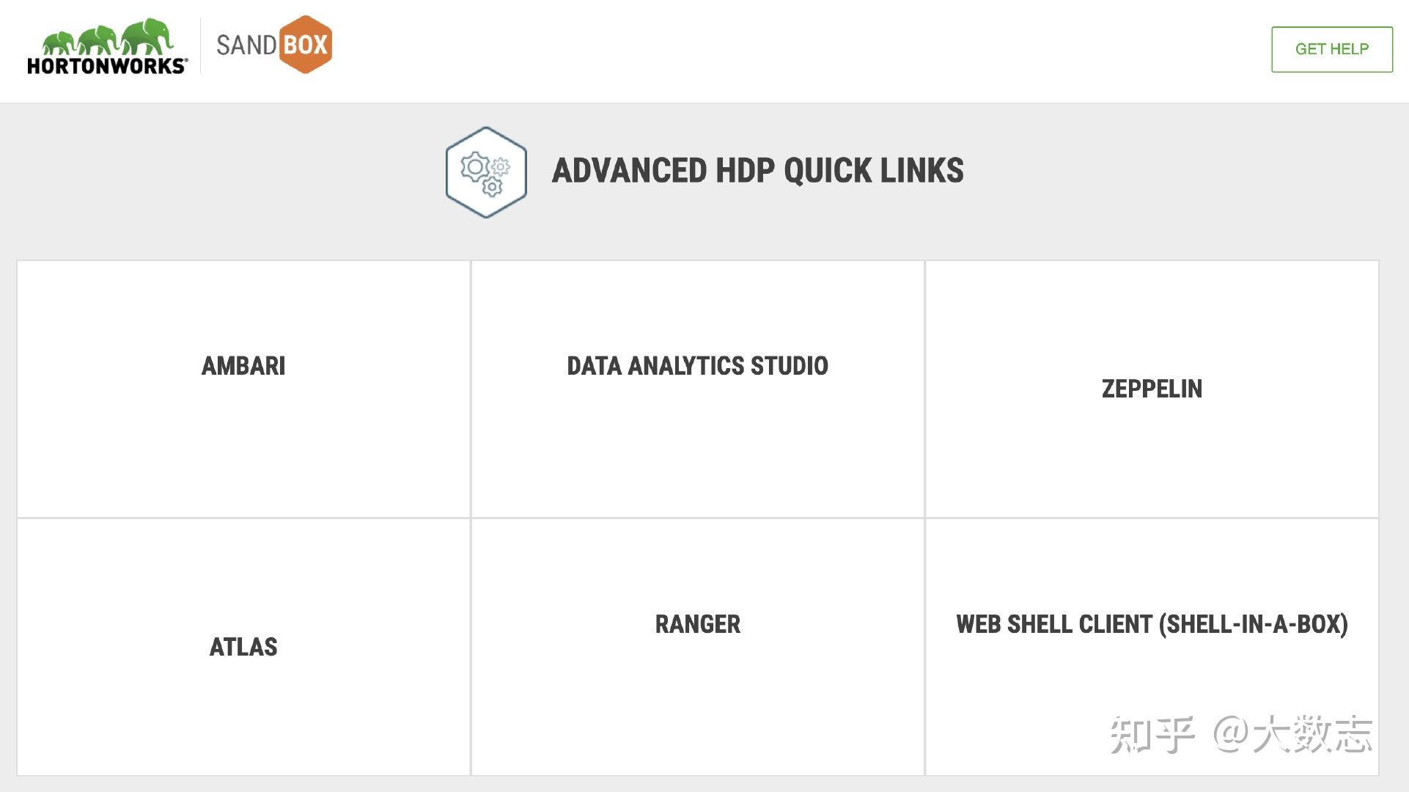The image size is (1409, 792).
Task: Click the gears hexagon icon
Action: tap(486, 172)
